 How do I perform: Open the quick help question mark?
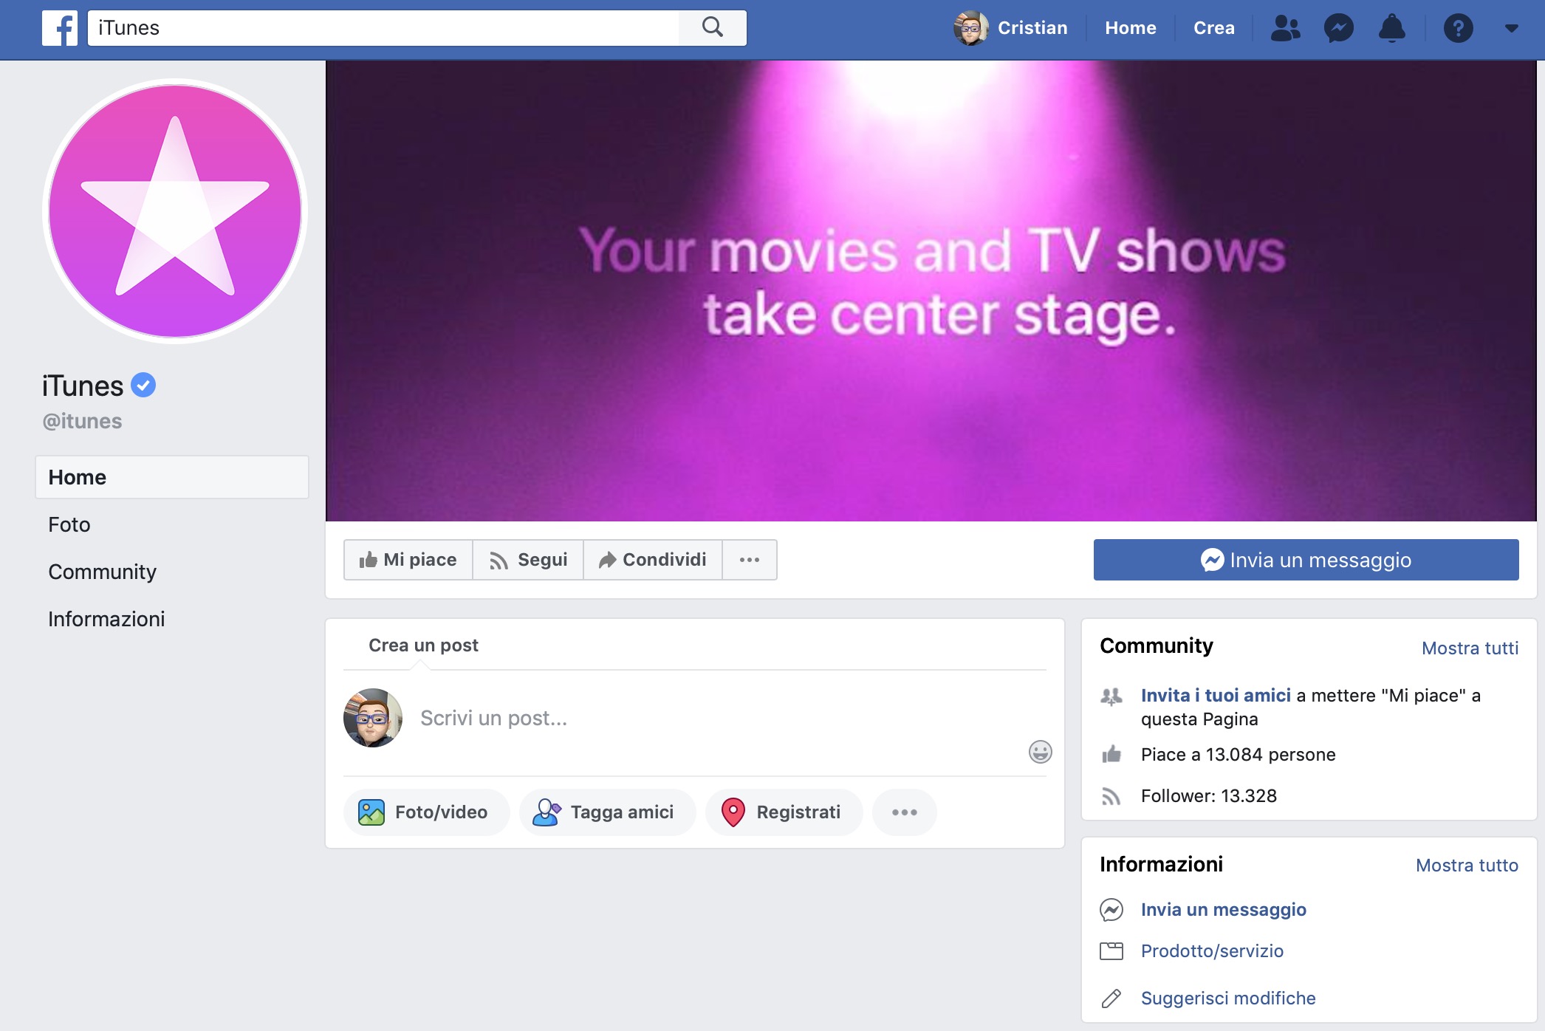coord(1459,28)
